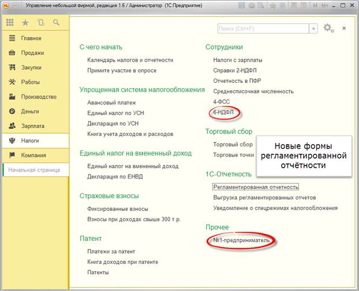This screenshot has width=359, height=291.
Task: Click Примите участие в опросе
Action: (122, 70)
